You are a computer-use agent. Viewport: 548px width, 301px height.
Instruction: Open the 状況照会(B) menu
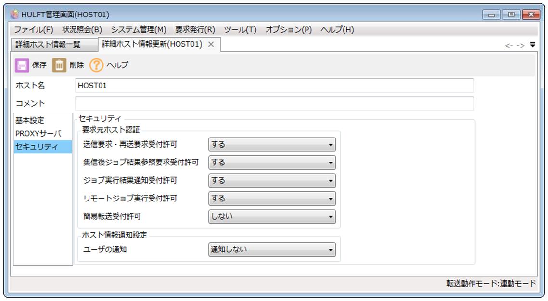(82, 30)
